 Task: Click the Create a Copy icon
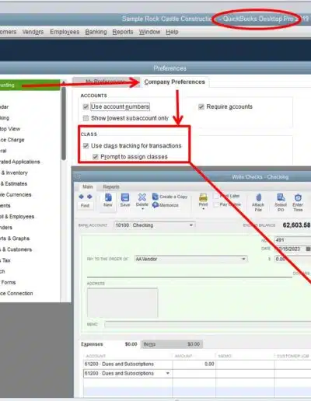[x=155, y=197]
